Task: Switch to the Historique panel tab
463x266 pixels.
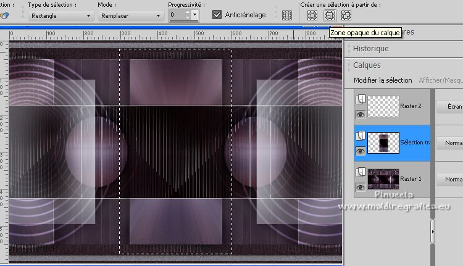Action: point(371,49)
